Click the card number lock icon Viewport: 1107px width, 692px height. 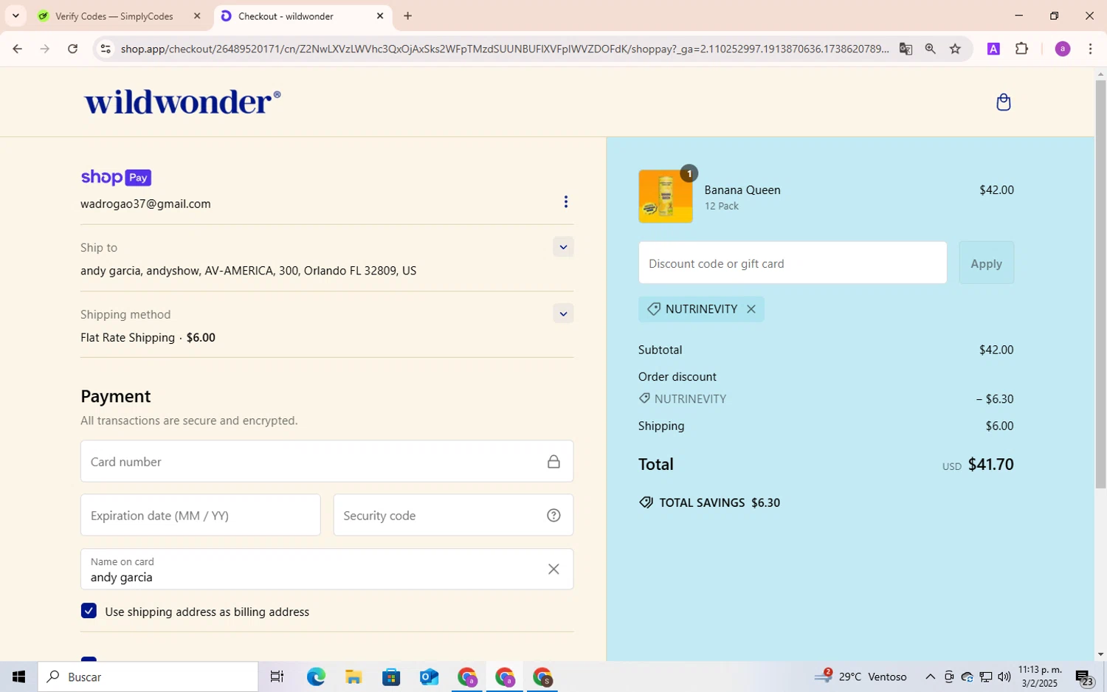553,462
